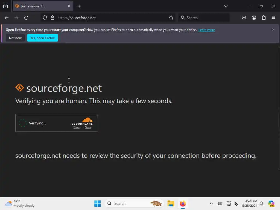Show hidden system tray icons
Screen dimensions: 280x210
point(211,203)
